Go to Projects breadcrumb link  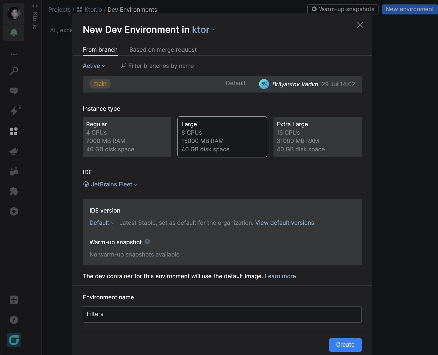[x=59, y=10]
